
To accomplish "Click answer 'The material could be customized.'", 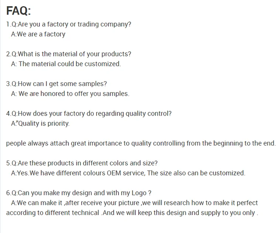I will (66, 64).
